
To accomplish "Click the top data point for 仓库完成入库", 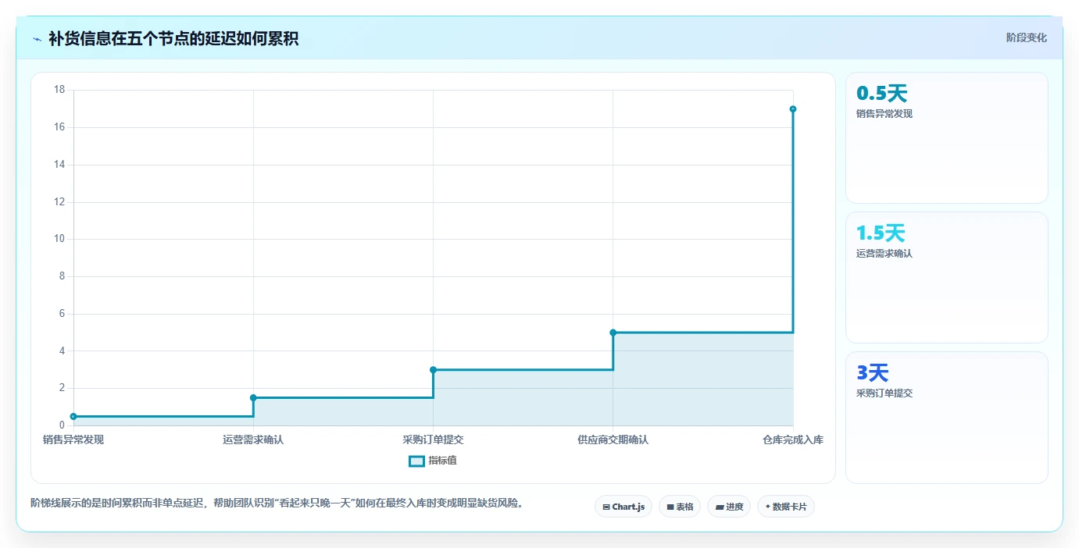I will 792,109.
